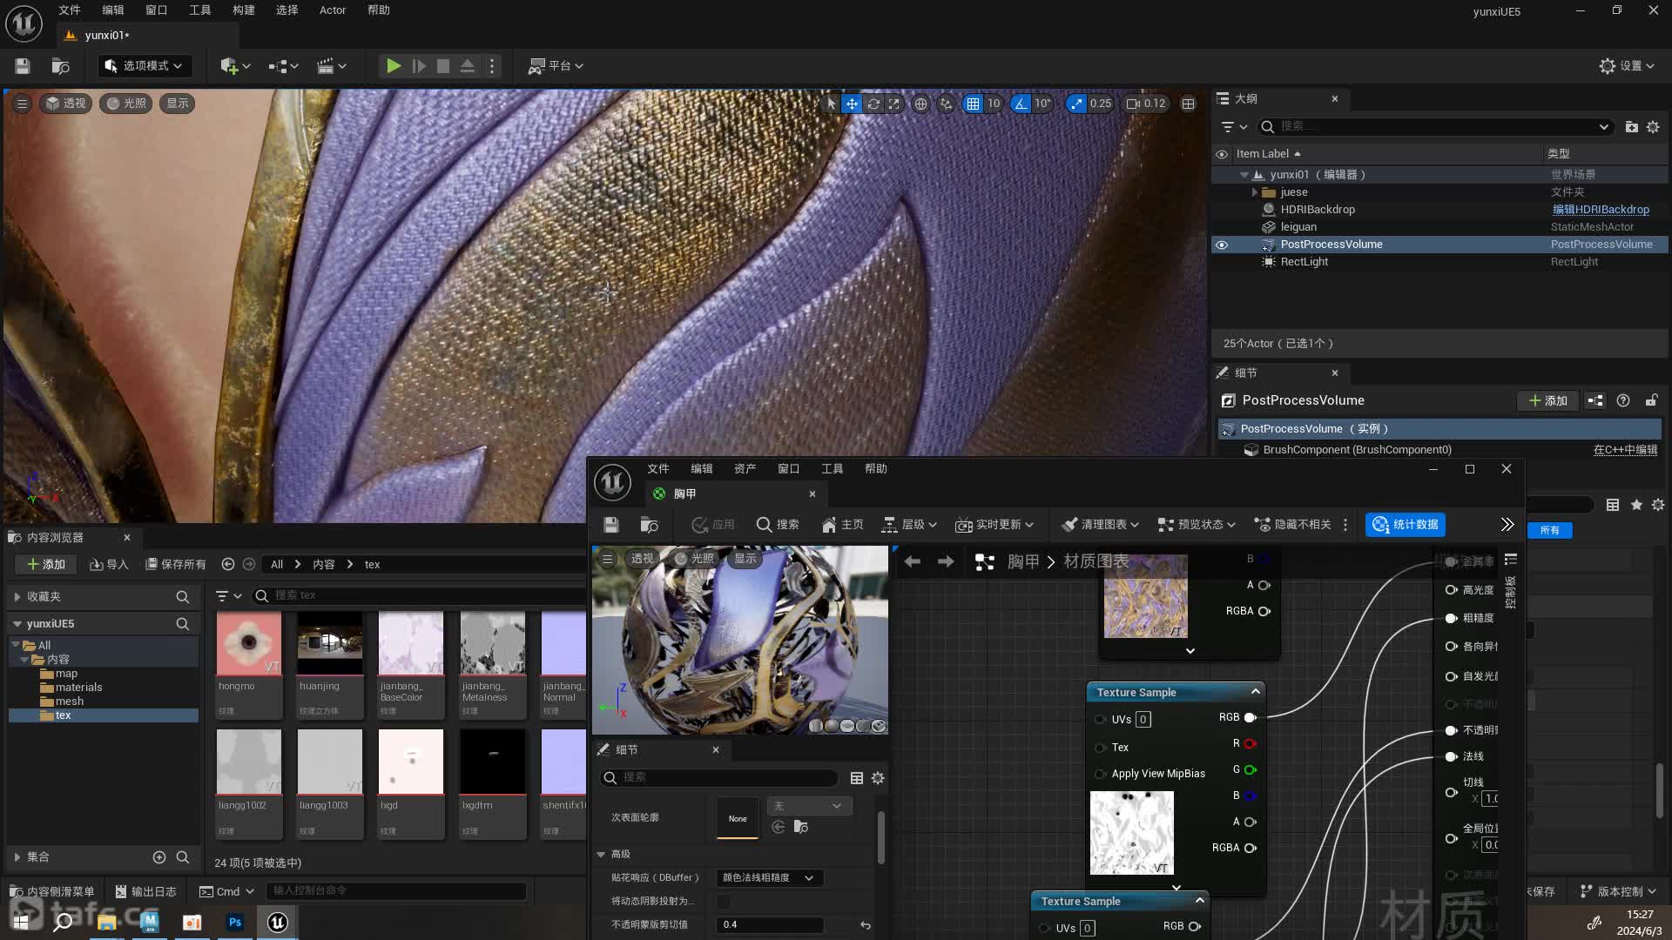Screen dimensions: 1672x940
Task: Save current level with disk icon
Action: (23, 66)
